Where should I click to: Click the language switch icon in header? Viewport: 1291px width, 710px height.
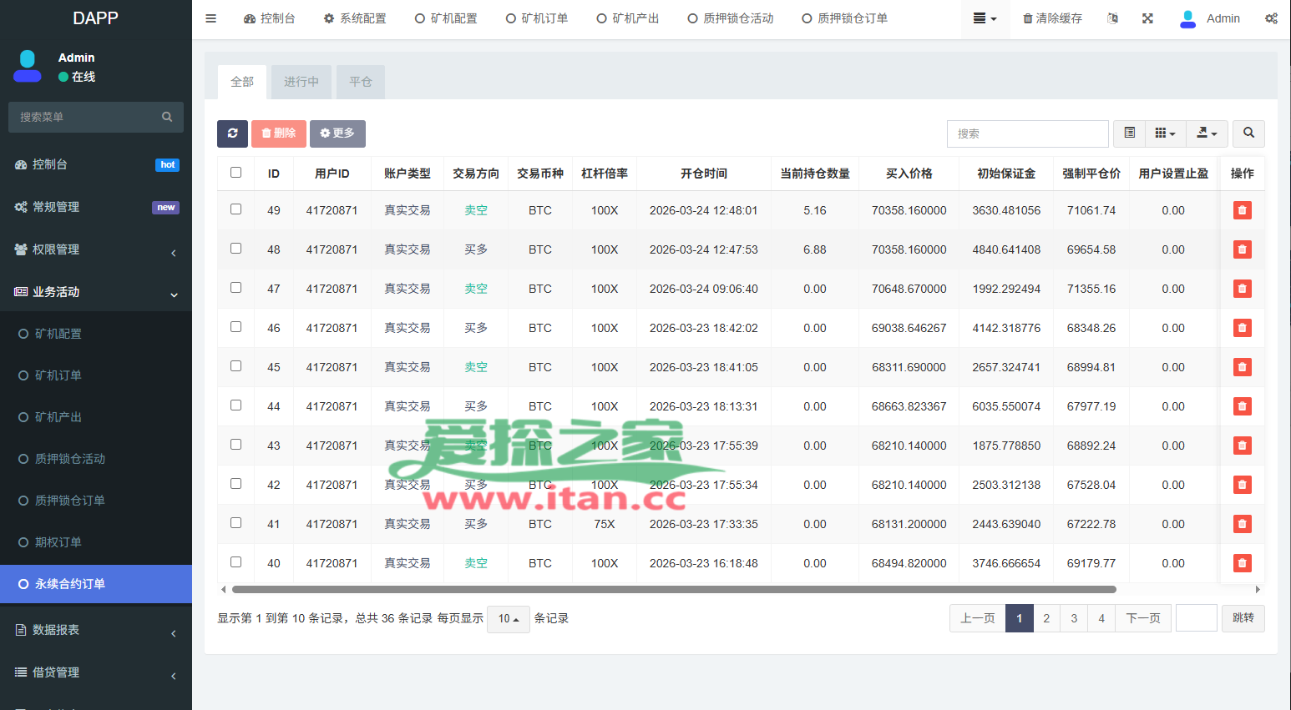tap(1112, 18)
